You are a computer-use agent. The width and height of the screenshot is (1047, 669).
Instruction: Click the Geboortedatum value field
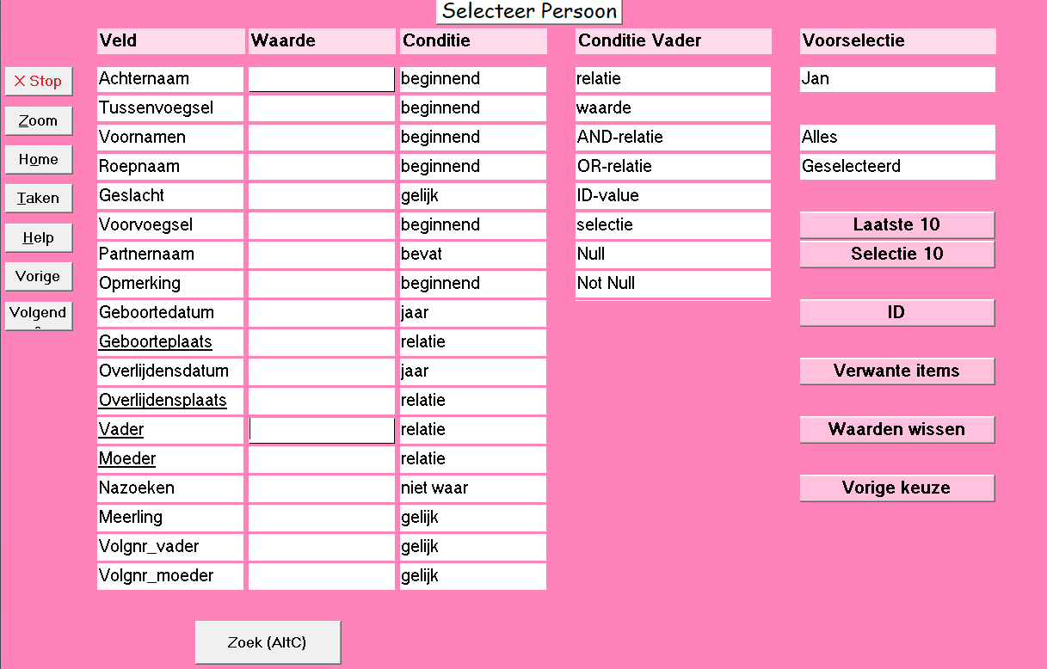click(322, 313)
